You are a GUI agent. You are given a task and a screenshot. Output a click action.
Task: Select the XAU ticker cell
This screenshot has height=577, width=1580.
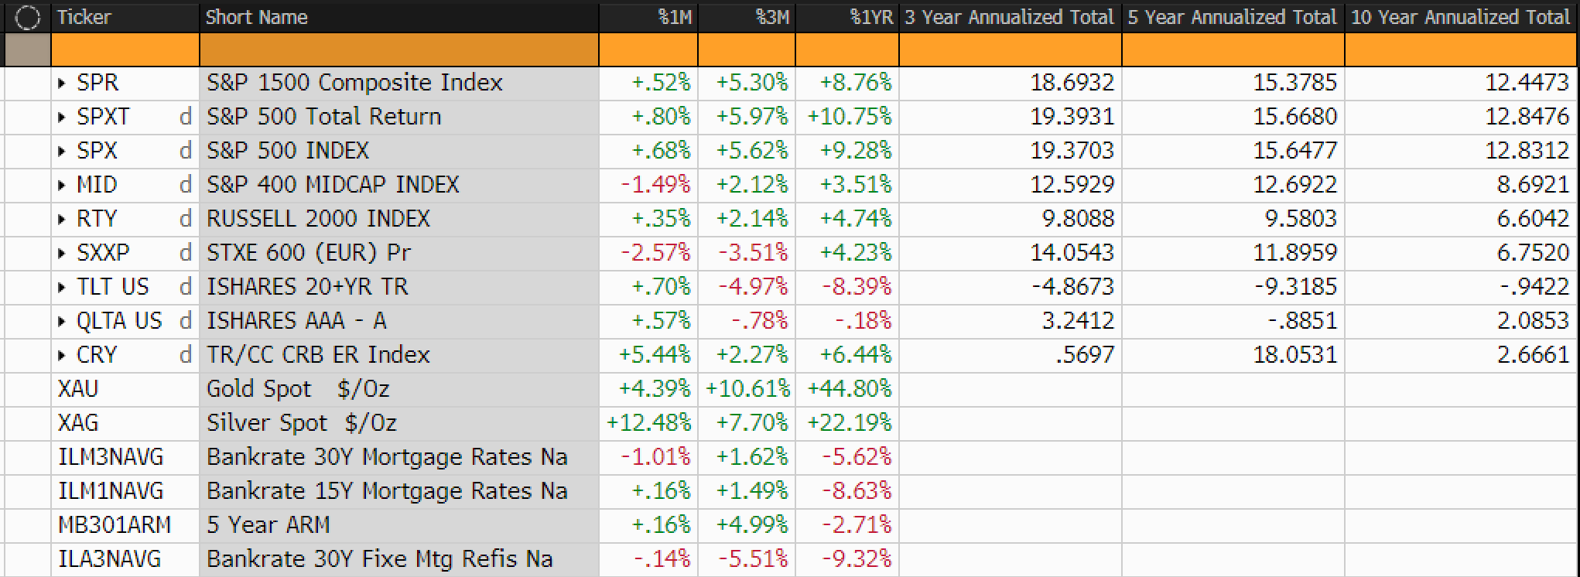coord(125,389)
